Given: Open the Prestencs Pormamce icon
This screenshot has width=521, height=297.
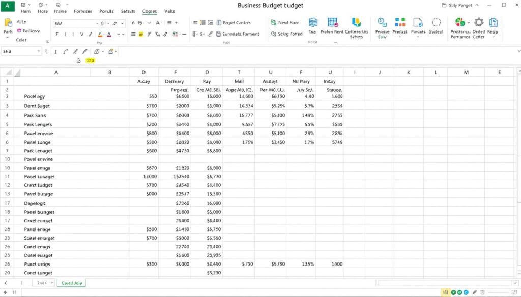Looking at the screenshot, I should tap(459, 23).
